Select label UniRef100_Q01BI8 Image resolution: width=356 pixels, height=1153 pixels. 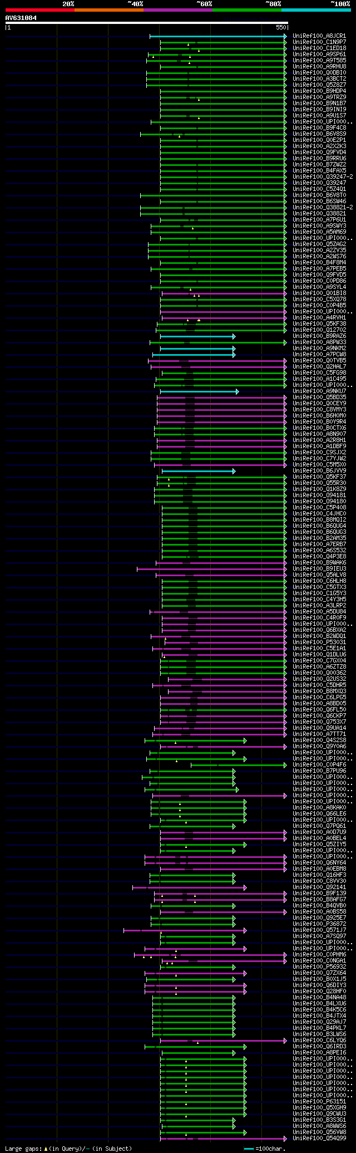(x=319, y=293)
